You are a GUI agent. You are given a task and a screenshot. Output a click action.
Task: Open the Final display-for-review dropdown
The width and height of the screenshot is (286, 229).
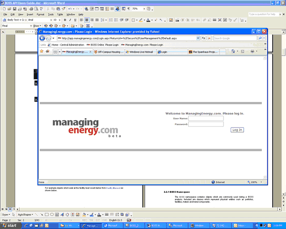coord(31,26)
